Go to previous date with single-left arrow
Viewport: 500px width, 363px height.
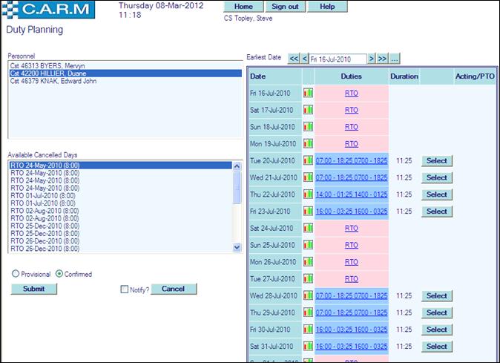tap(303, 59)
